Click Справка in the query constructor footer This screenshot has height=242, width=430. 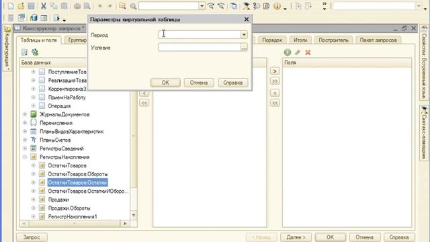(399, 237)
